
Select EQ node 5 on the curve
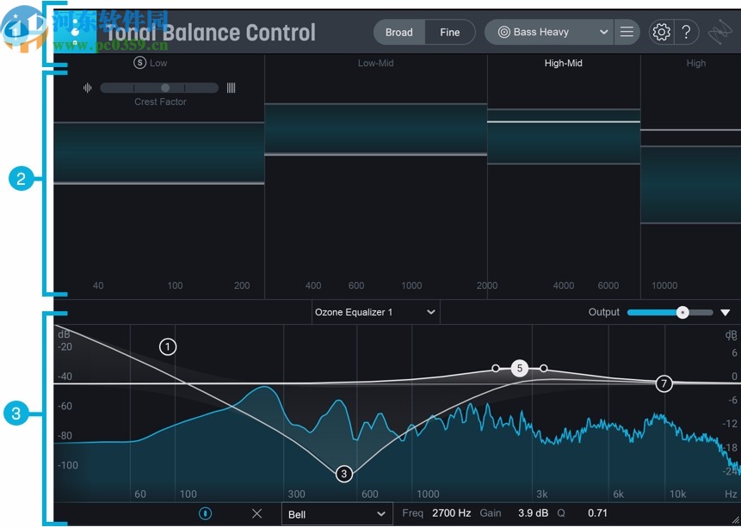coord(519,368)
